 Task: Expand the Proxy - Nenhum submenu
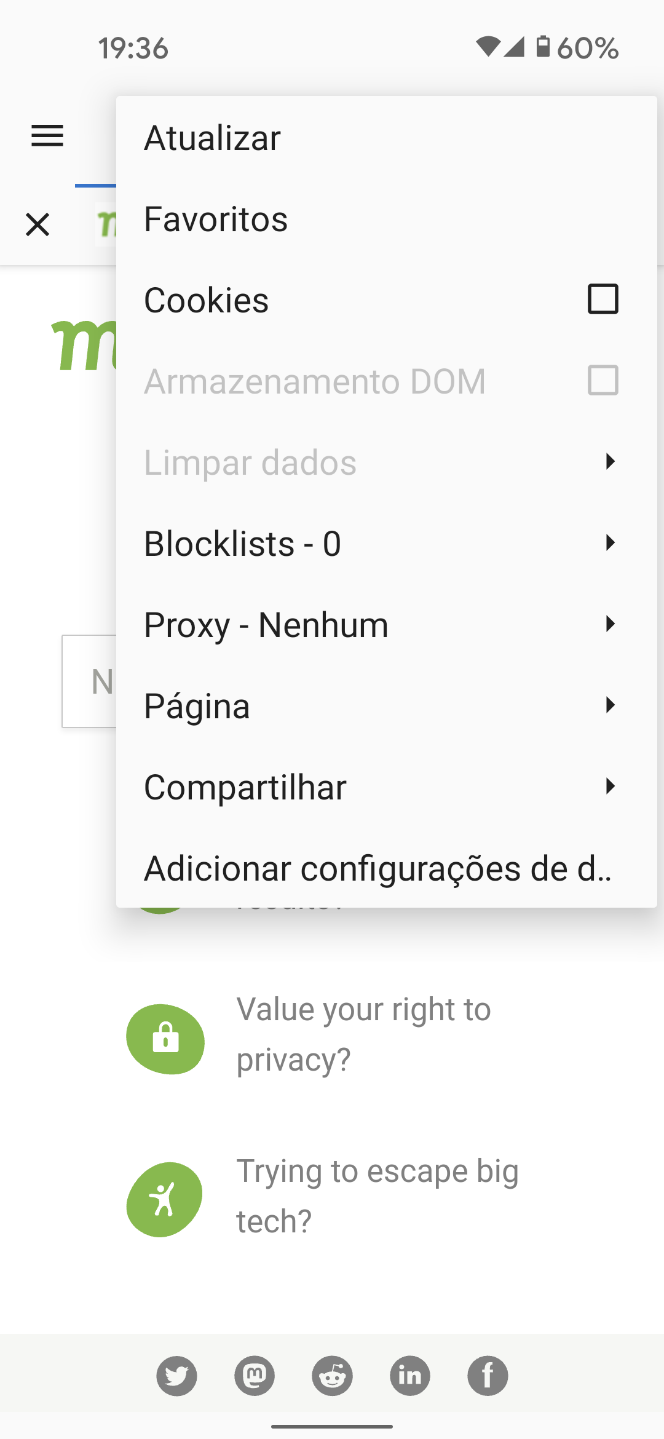click(609, 624)
